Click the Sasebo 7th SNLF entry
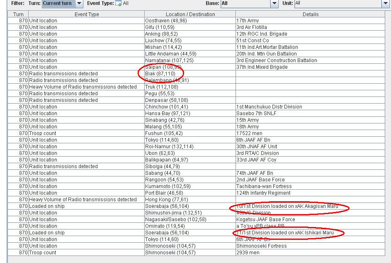This screenshot has width=391, height=263. pyautogui.click(x=310, y=113)
